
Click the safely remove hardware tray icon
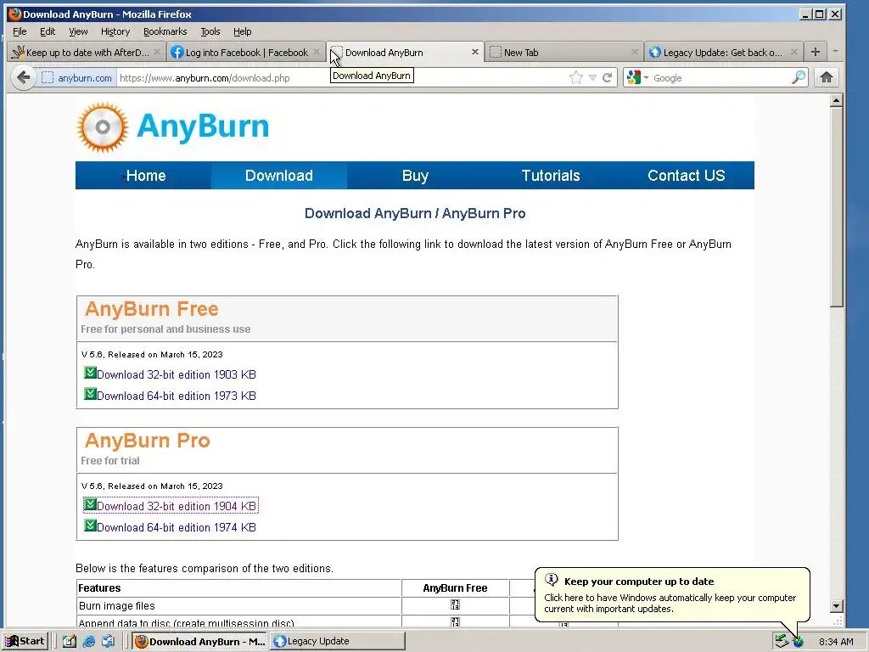point(782,642)
